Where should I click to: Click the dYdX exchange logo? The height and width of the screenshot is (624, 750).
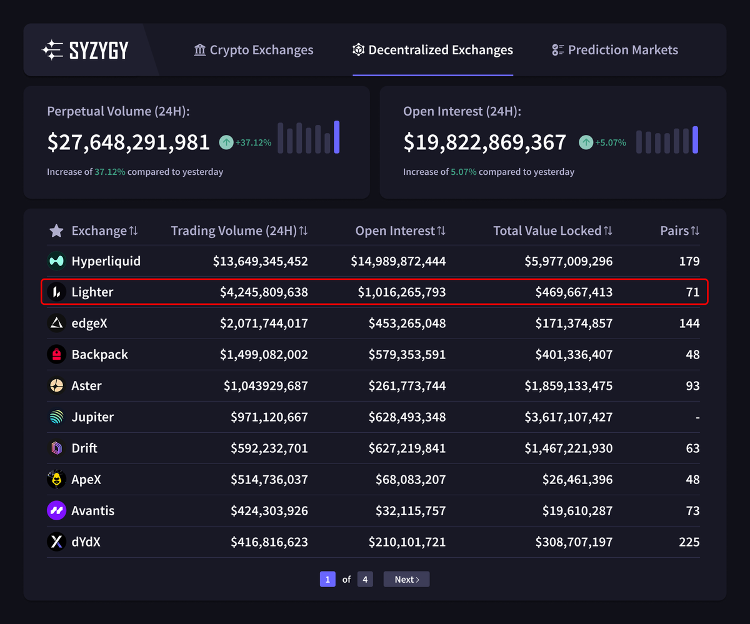point(56,542)
